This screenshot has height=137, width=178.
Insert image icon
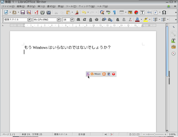(130, 12)
